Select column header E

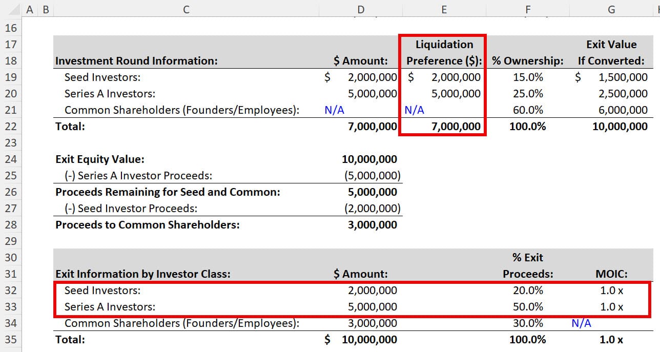[x=444, y=9]
